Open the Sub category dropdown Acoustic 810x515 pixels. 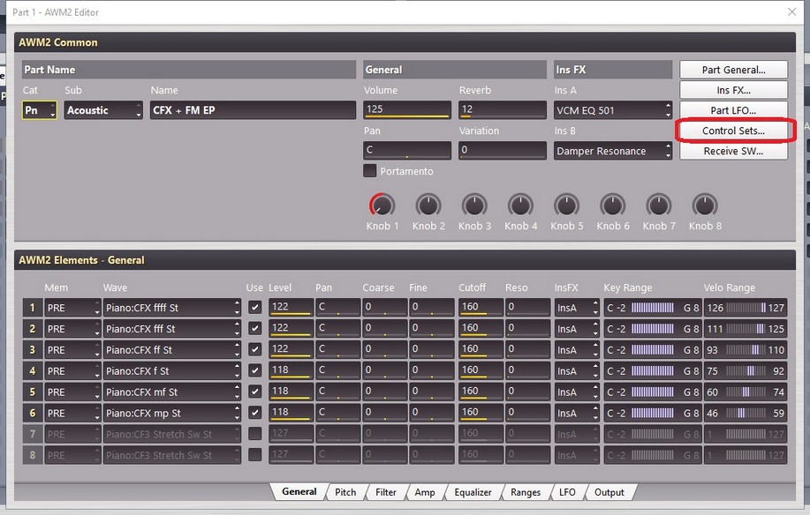(103, 110)
